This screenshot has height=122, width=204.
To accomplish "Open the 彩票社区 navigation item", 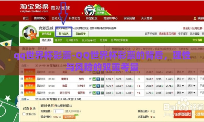I will point(92,18).
